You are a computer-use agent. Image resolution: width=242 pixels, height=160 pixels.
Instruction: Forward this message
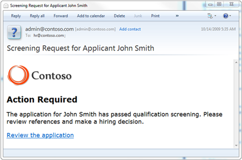click(x=61, y=16)
